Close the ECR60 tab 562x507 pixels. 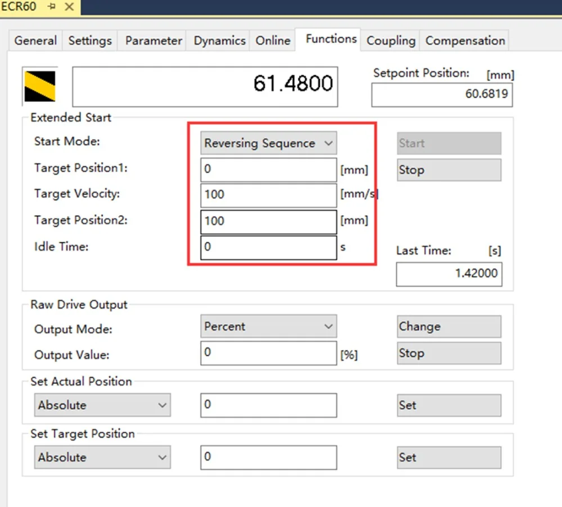click(x=69, y=6)
